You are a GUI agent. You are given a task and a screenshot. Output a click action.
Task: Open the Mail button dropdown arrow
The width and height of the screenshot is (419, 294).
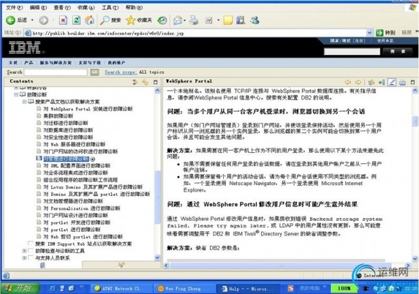tap(185, 20)
